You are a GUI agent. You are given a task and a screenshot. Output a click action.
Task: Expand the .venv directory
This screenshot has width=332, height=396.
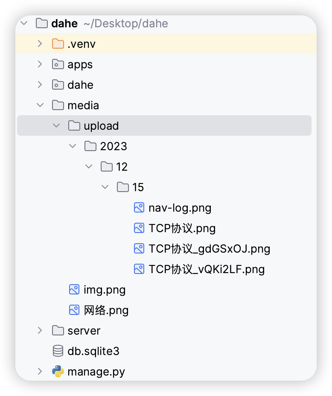[40, 44]
